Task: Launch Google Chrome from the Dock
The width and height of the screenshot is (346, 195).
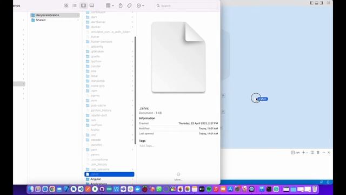Action: (x=52, y=189)
